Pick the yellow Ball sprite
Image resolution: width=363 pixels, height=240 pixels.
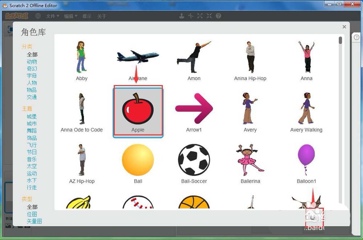point(138,164)
